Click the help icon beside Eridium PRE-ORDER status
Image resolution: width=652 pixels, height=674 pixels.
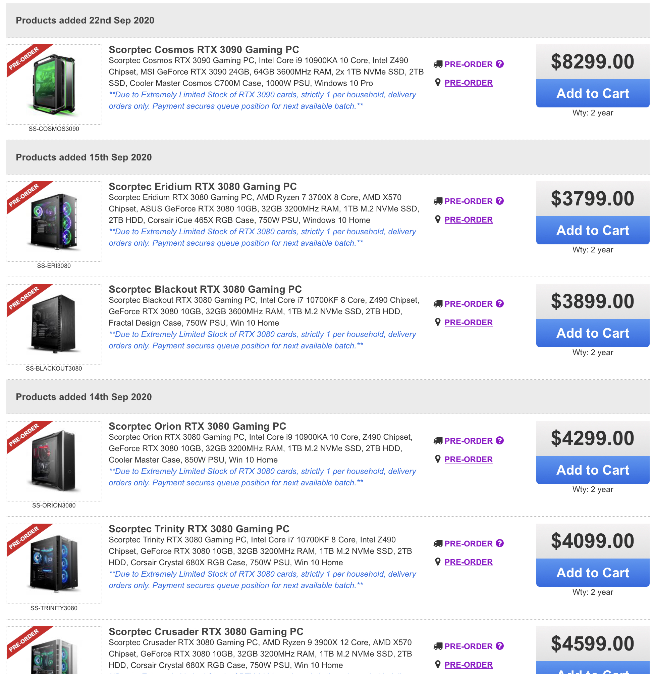pos(499,201)
